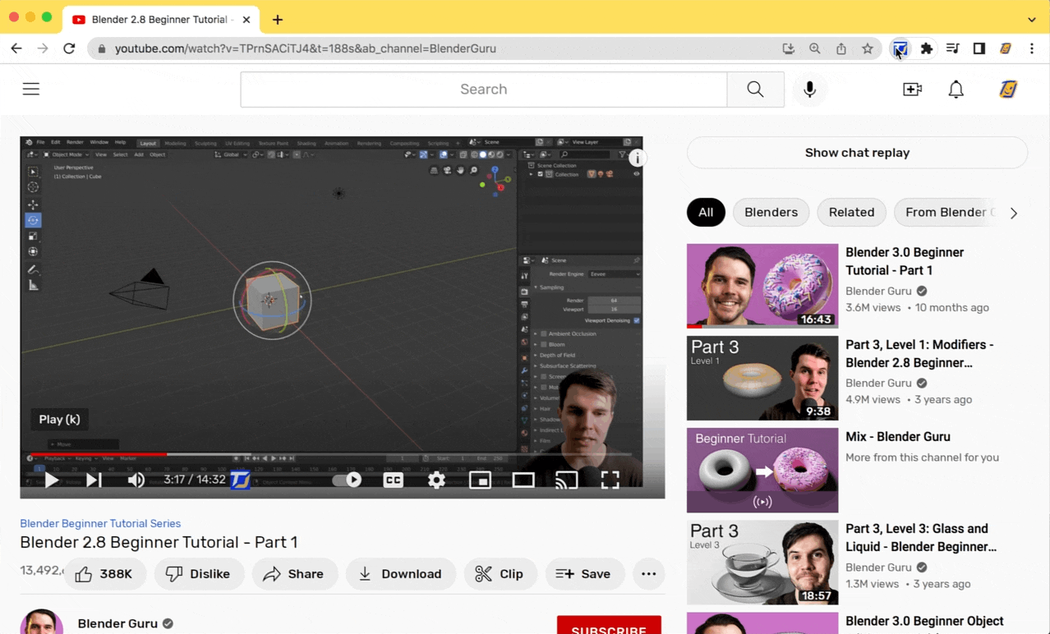Open a new browser tab
This screenshot has height=634, width=1050.
click(x=278, y=20)
